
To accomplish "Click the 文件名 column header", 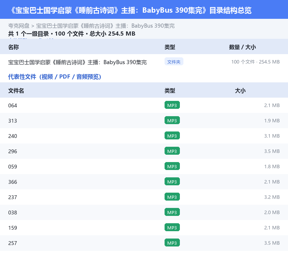I will pyautogui.click(x=16, y=91).
